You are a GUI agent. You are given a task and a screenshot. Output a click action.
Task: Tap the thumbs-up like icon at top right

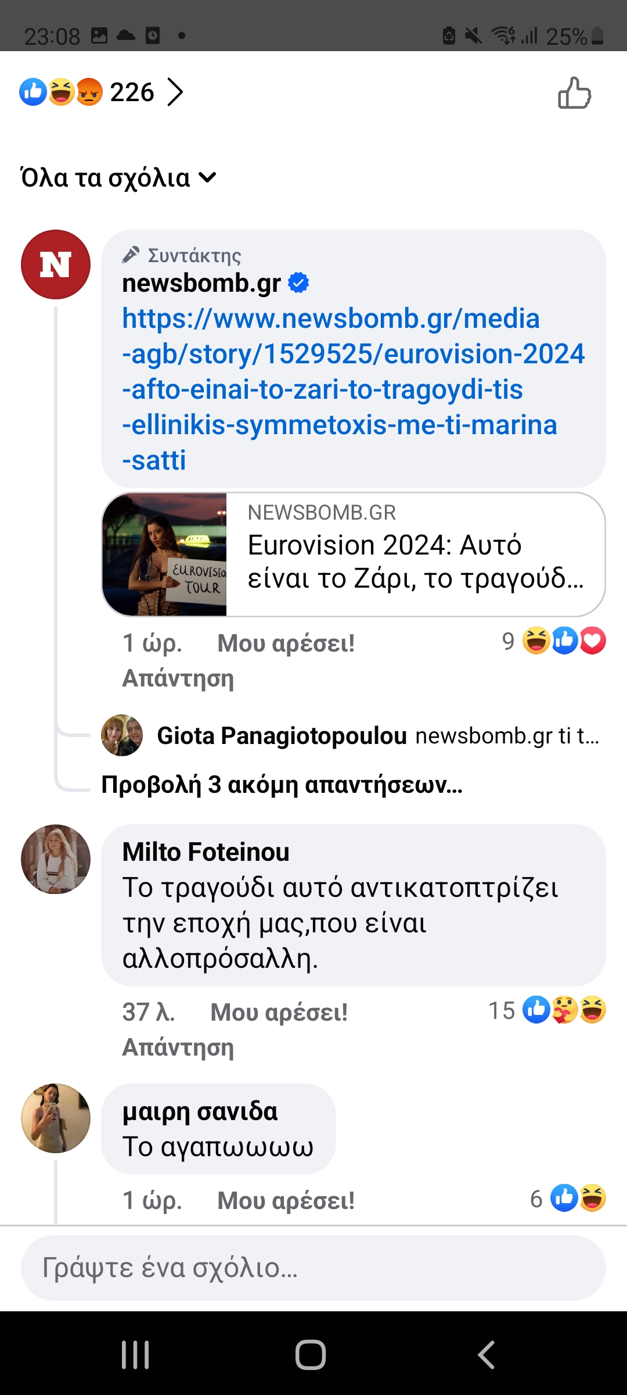pos(574,93)
